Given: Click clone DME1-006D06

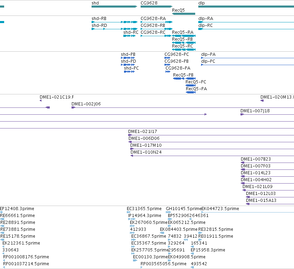Looking at the screenshot, I should [x=211, y=142].
